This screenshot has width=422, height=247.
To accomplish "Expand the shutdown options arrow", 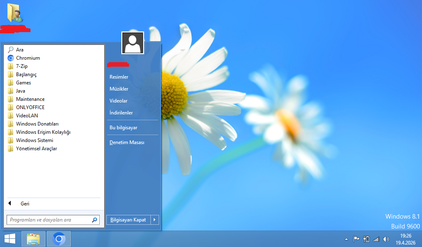I will click(x=155, y=220).
